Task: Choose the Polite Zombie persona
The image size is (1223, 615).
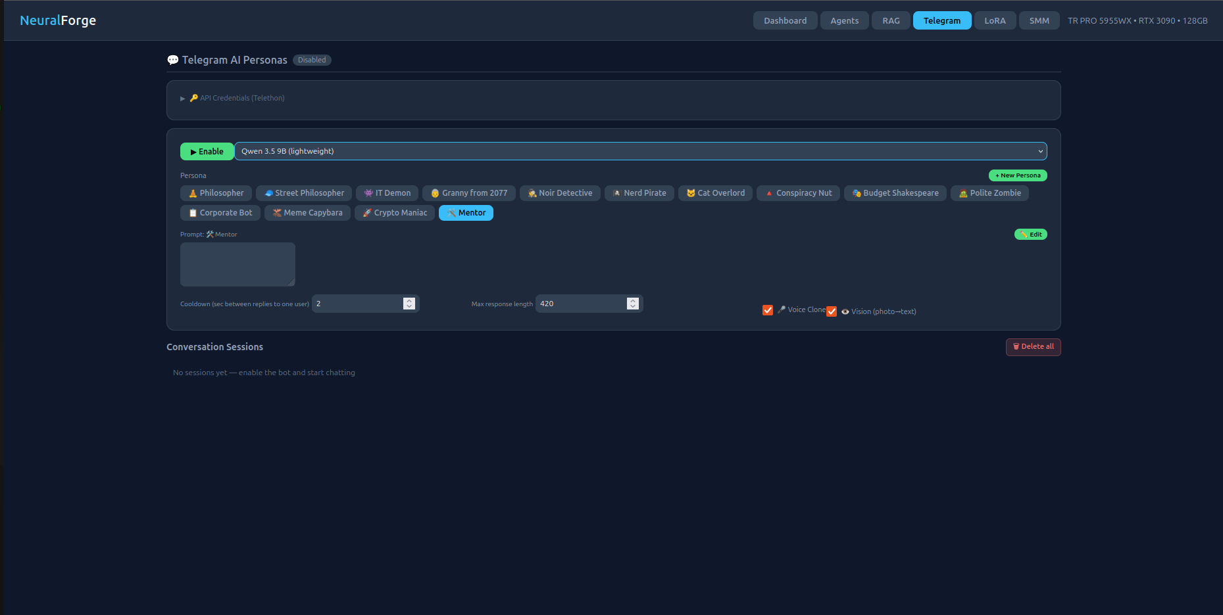Action: click(x=989, y=193)
